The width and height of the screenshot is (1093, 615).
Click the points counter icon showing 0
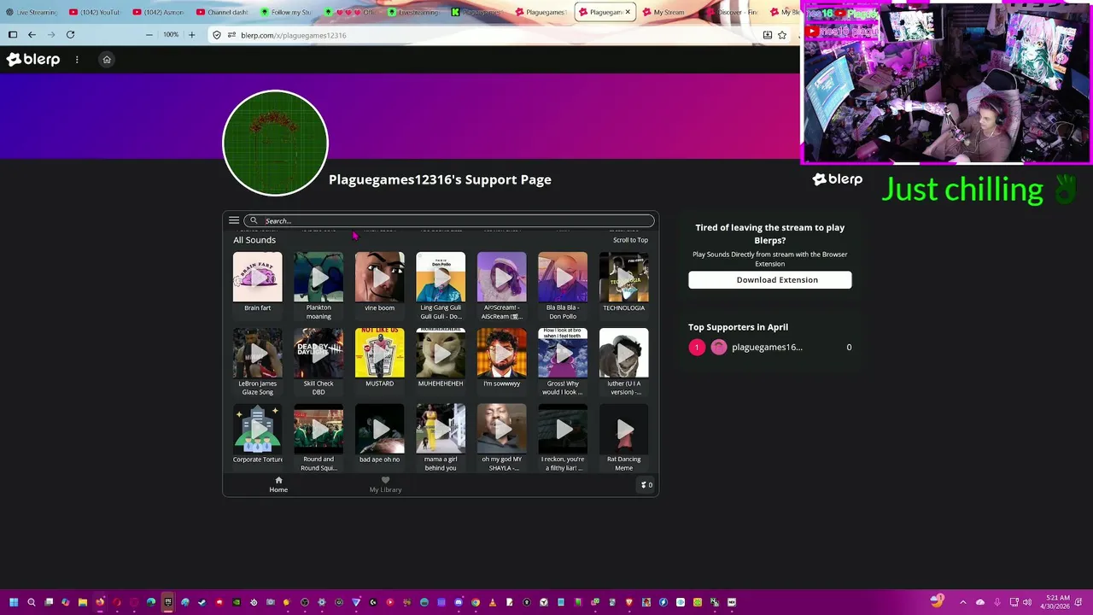point(646,485)
